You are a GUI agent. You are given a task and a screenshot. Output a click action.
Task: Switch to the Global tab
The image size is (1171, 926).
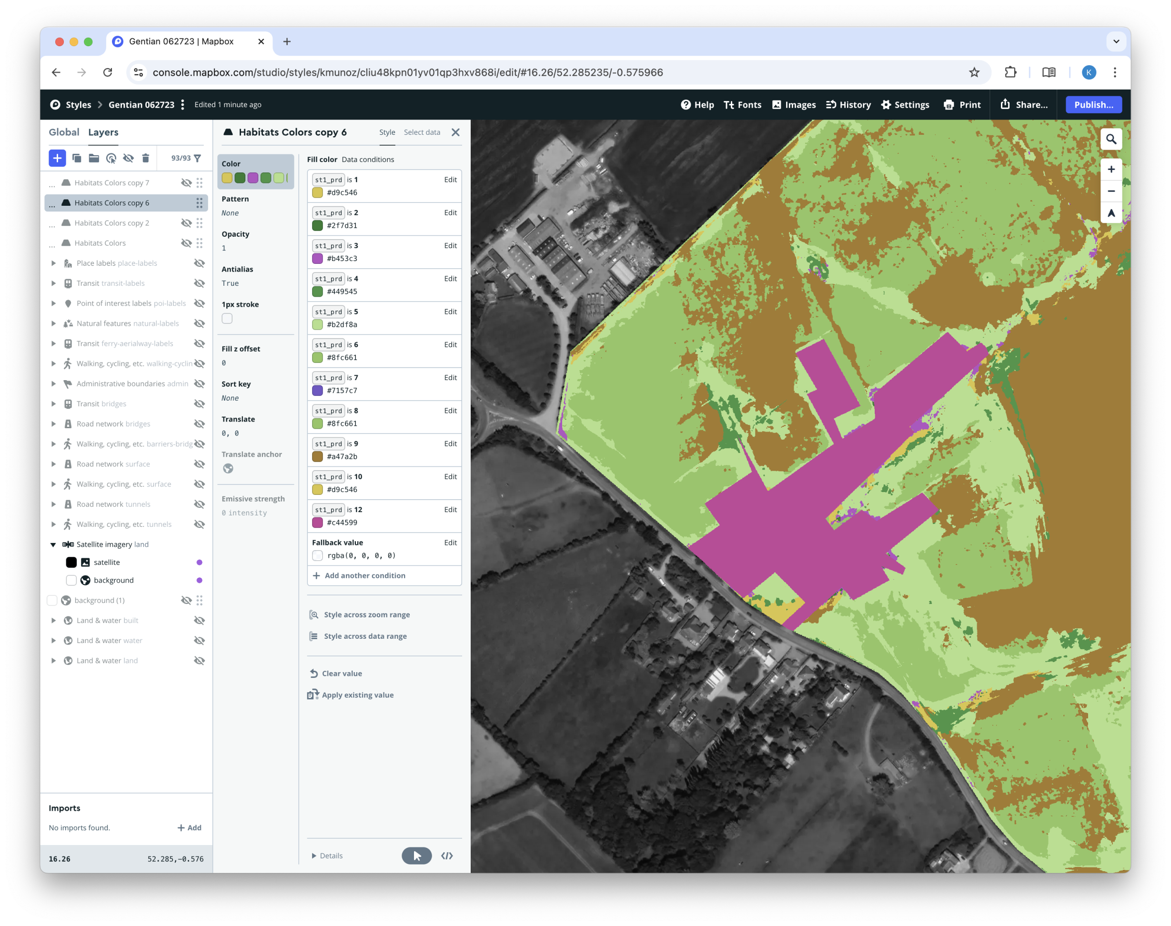coord(64,132)
